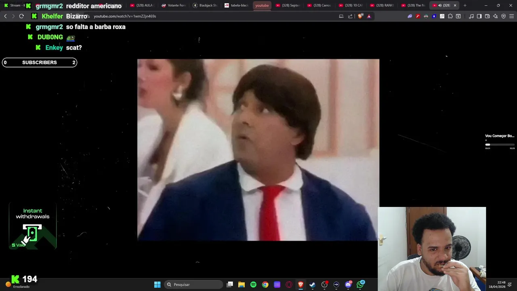Click the 'Vou Começar Ba...' media progress bar
This screenshot has height=291, width=517.
[x=500, y=144]
